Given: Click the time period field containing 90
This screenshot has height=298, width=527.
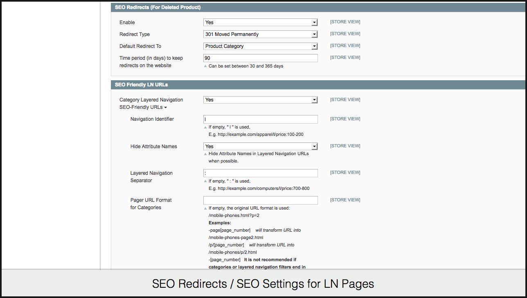Looking at the screenshot, I should tap(260, 58).
